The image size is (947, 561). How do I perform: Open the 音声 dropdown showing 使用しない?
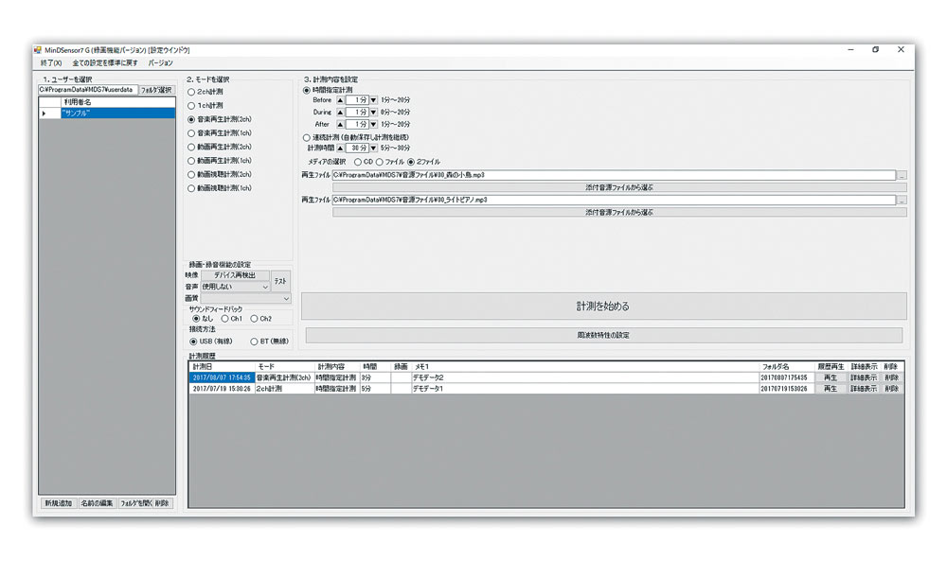pos(235,286)
